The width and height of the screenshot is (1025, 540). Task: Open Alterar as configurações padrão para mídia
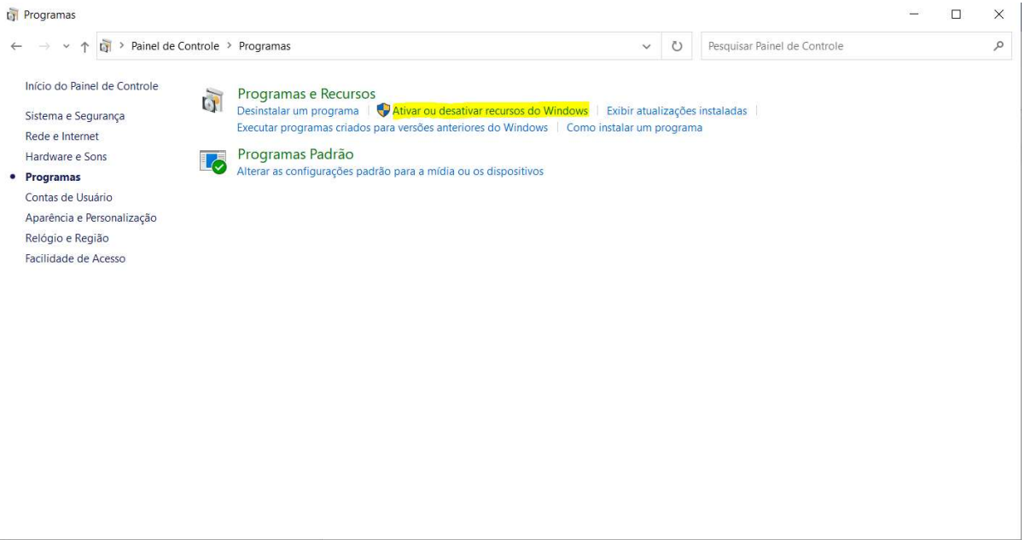(390, 171)
